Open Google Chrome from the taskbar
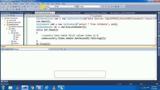The height and width of the screenshot is (90, 160). coord(32,88)
